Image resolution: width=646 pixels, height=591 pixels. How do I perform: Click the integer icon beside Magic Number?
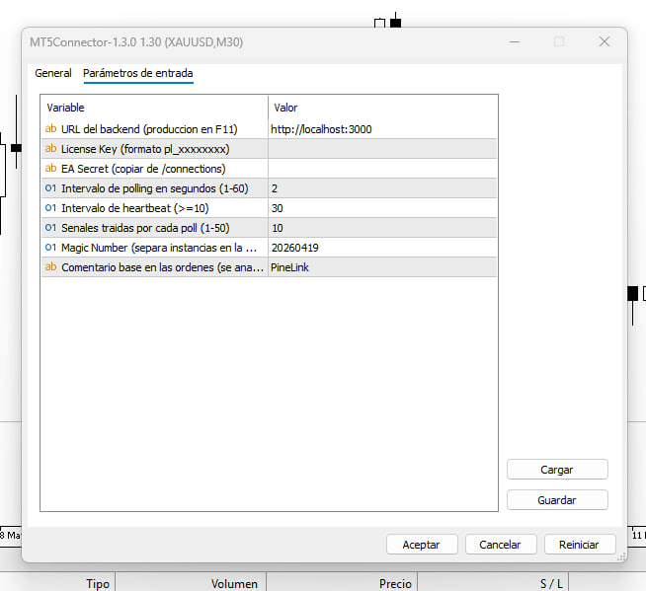pyautogui.click(x=50, y=248)
